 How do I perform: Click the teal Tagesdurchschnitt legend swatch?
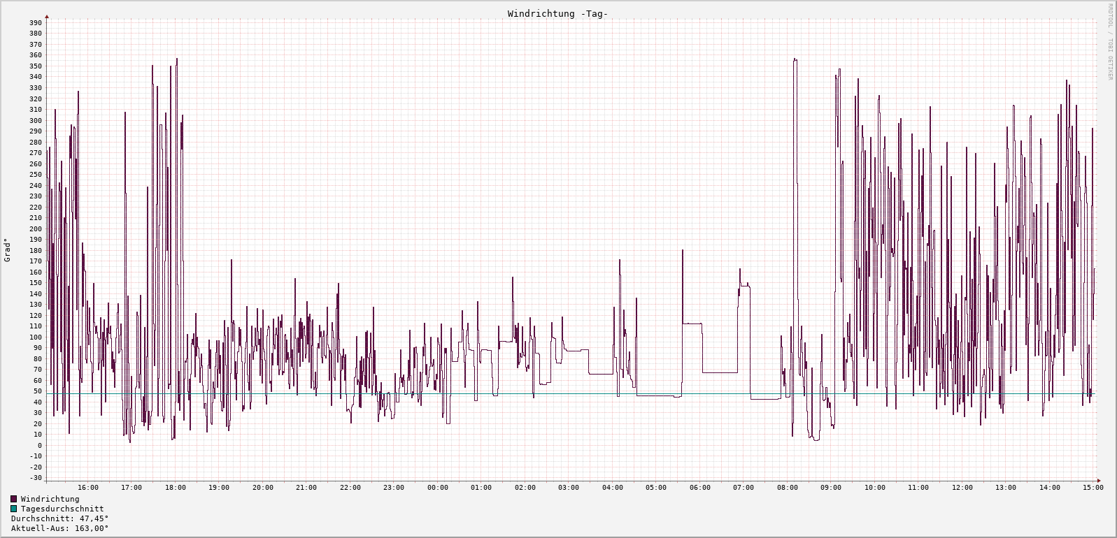click(14, 509)
